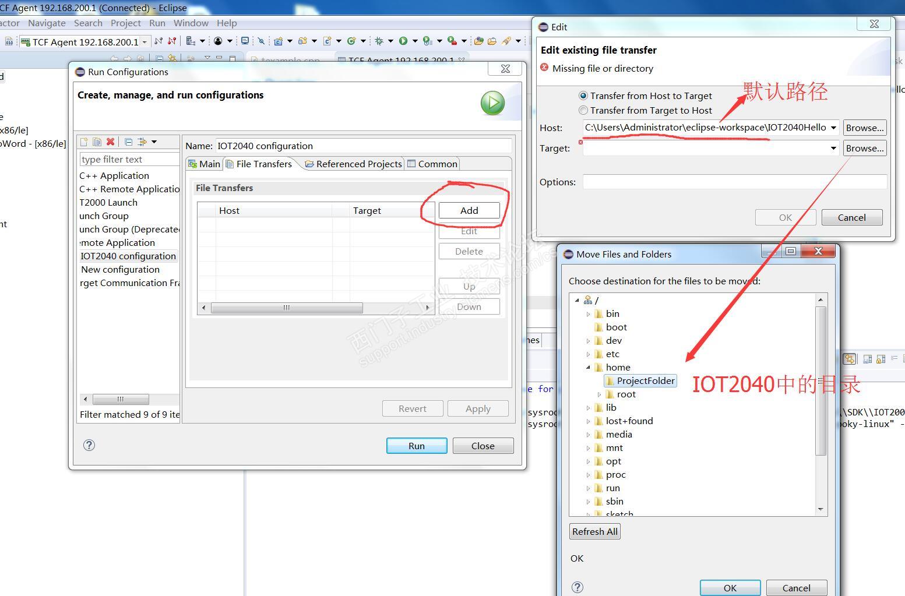The image size is (905, 596).
Task: Select New configuration in the list
Action: tap(120, 270)
